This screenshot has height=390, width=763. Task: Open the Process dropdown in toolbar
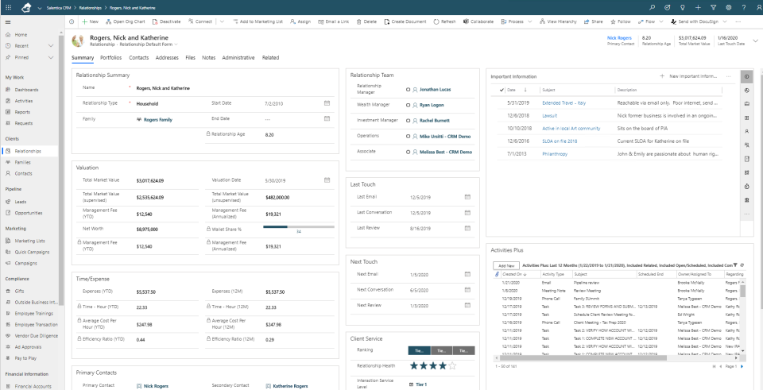529,21
